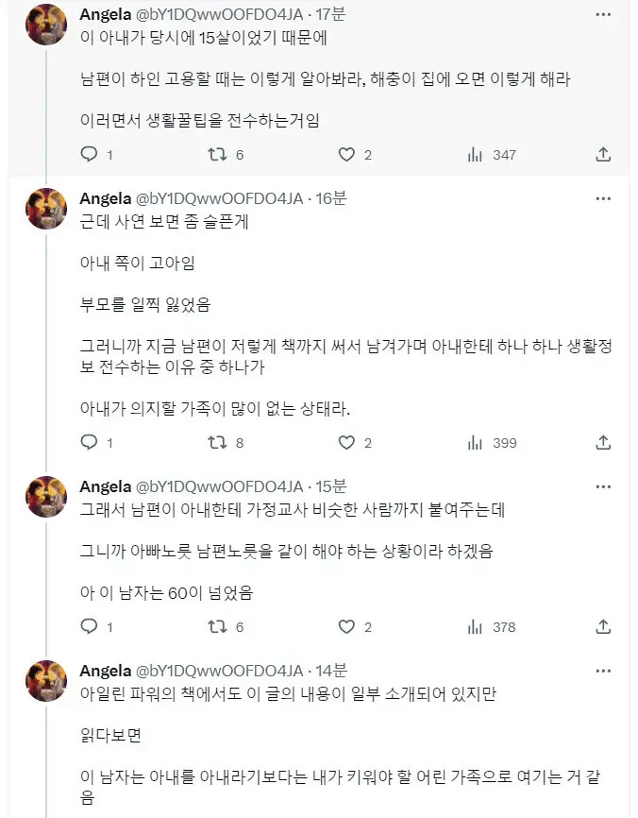Open Angela's profile from 14분 tweet
Screen dimensions: 638x818
pyautogui.click(x=105, y=671)
